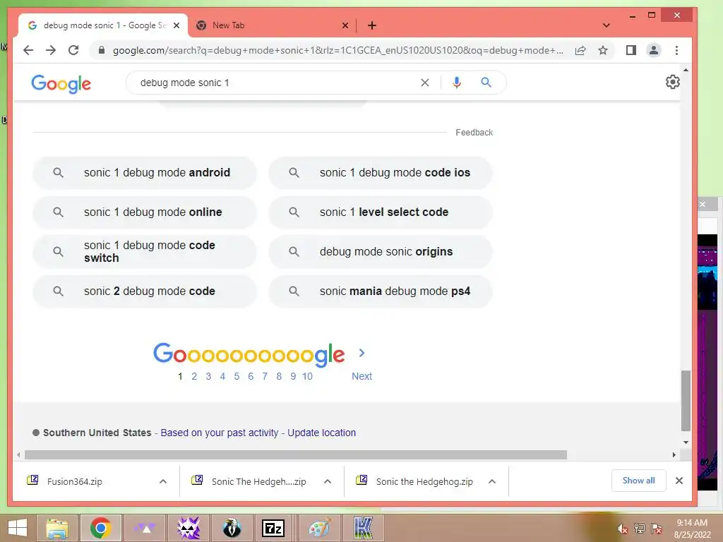The width and height of the screenshot is (723, 542).
Task: Submit search with magnifier icon
Action: click(x=486, y=83)
